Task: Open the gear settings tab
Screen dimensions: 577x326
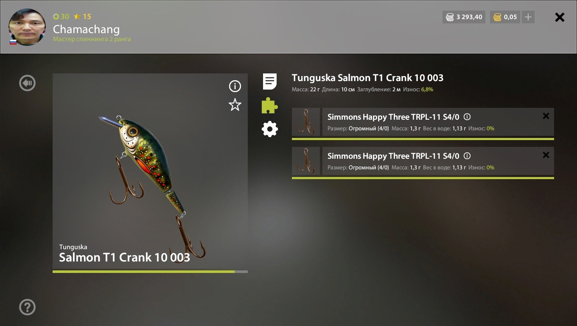Action: point(270,129)
